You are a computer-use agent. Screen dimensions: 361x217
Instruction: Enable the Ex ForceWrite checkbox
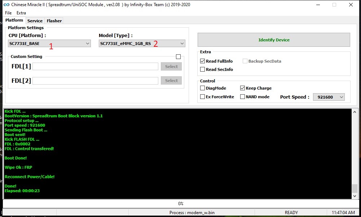(203, 97)
